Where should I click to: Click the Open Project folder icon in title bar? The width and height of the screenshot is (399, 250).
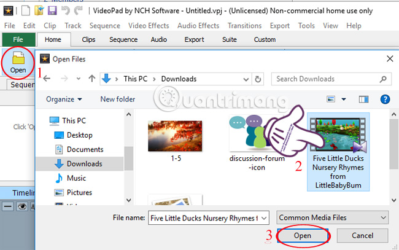pyautogui.click(x=39, y=10)
